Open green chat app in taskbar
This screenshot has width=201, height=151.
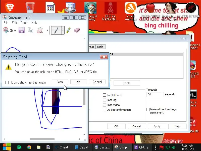19,147
